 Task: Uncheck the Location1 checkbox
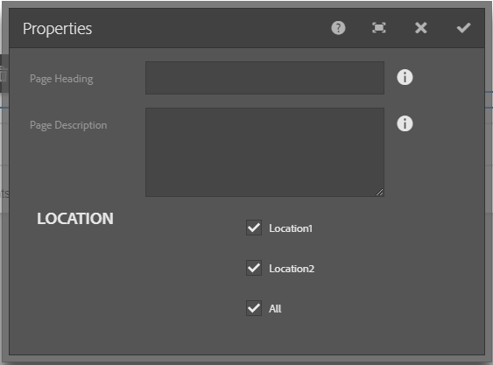click(254, 228)
